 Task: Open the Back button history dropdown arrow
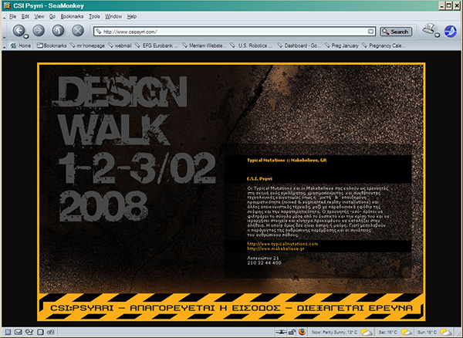point(26,36)
